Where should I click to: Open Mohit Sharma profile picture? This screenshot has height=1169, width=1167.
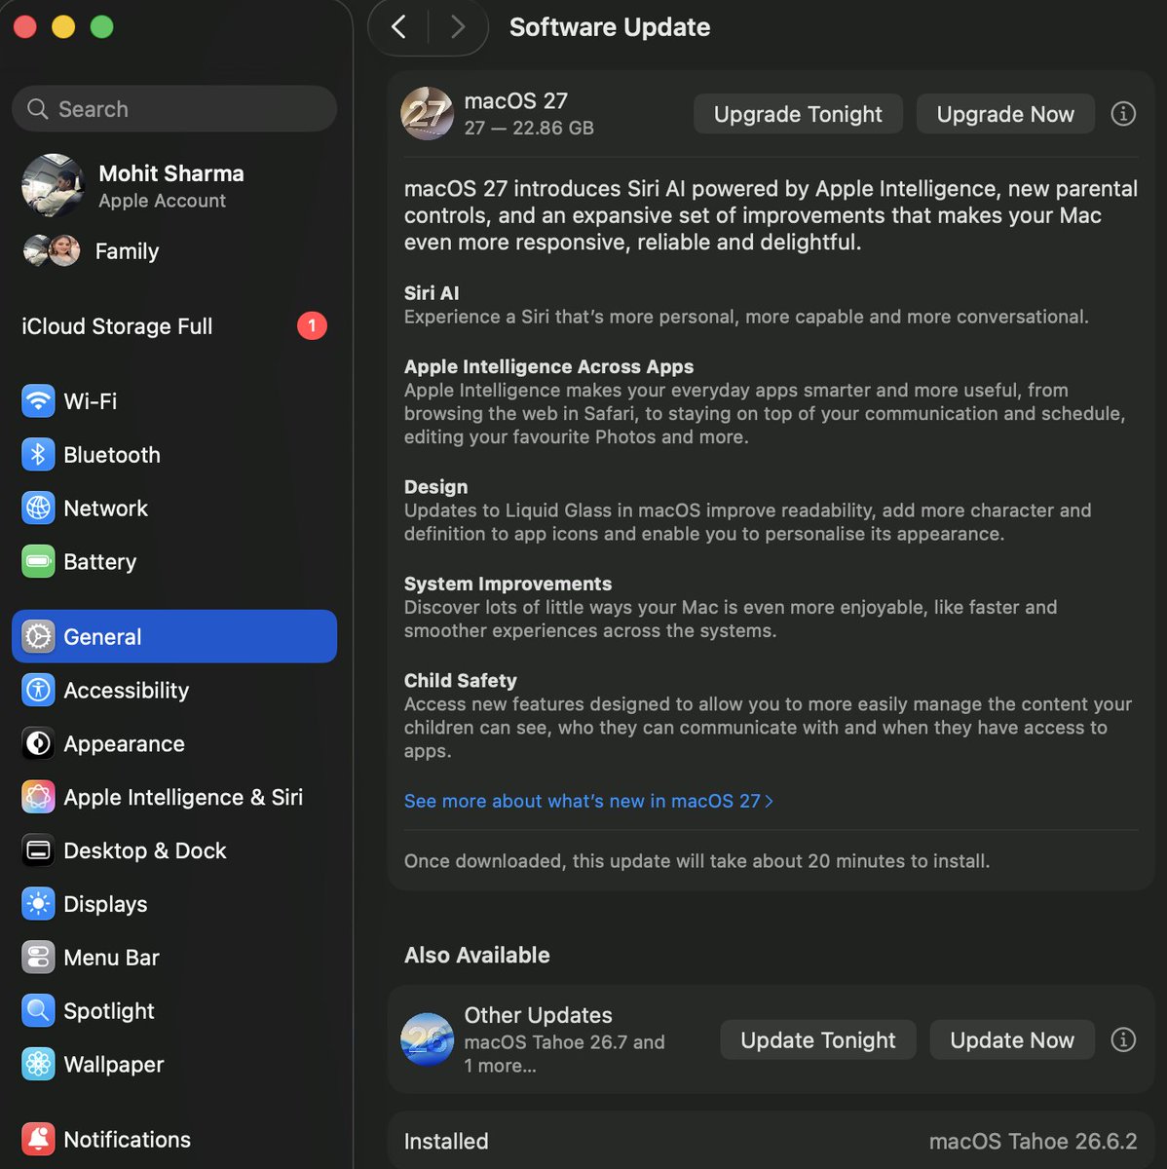point(53,185)
